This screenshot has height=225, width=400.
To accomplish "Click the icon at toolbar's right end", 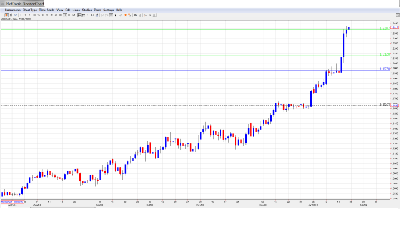I will (398, 16).
